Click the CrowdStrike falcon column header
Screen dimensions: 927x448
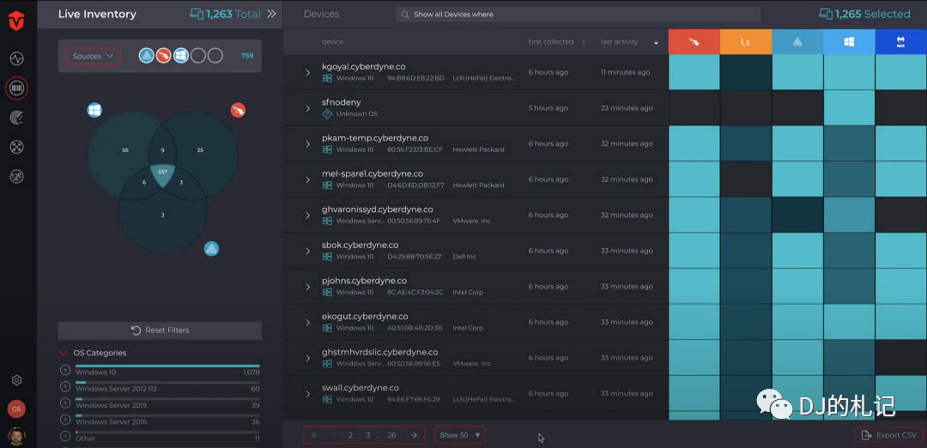coord(694,42)
